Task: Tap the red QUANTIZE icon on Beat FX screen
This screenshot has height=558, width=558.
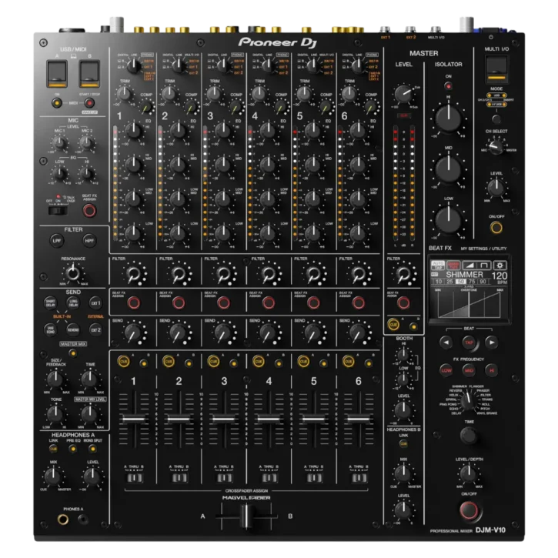Action: 453,266
